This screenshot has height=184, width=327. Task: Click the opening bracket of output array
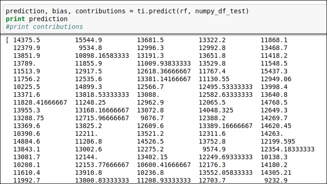7,40
